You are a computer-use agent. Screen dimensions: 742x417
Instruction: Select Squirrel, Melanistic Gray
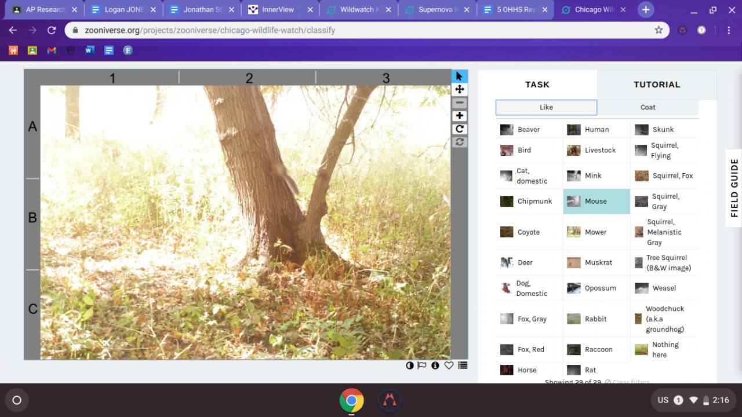point(664,232)
